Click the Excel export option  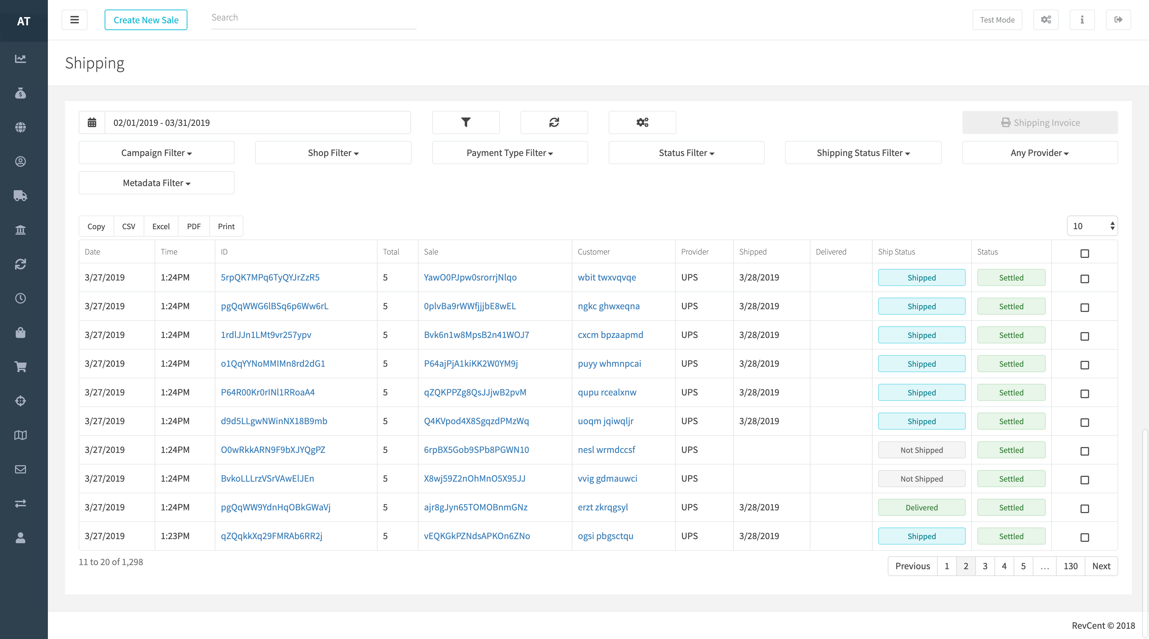(x=161, y=226)
